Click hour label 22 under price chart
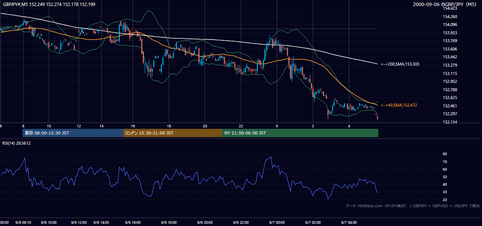 [241, 126]
